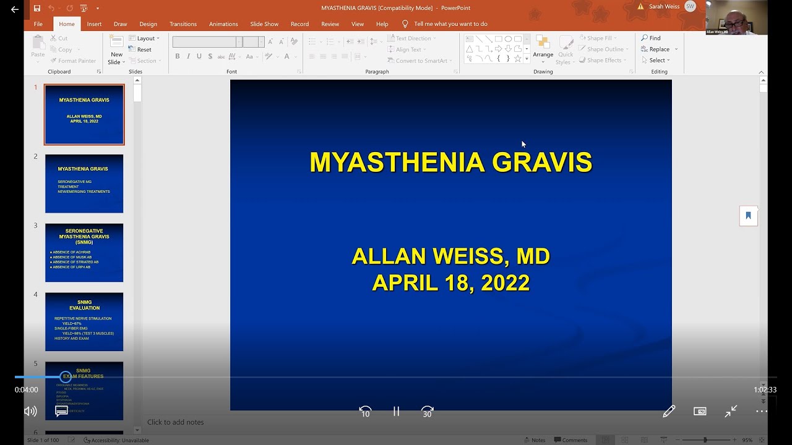
Task: Click the Start From Beginning presentation icon
Action: [84, 8]
